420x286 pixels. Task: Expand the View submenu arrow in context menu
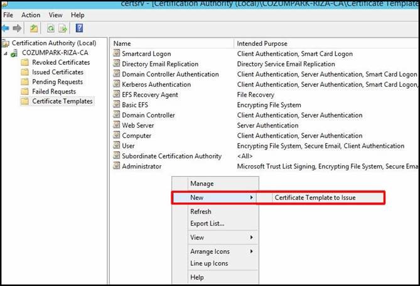pos(251,238)
